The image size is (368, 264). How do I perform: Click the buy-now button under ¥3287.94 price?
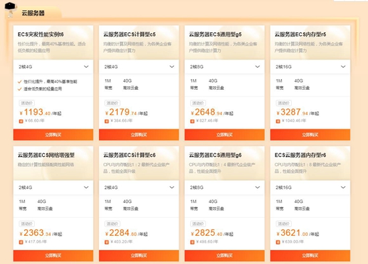point(310,135)
